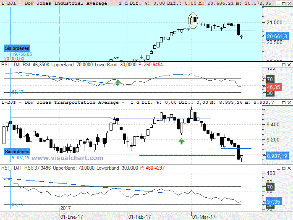Minimize the I-DJI Dow Jones Industrial chart panel
Image resolution: width=293 pixels, height=220 pixels.
(278, 3)
